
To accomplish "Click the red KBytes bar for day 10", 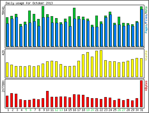I will tap(48, 99).
